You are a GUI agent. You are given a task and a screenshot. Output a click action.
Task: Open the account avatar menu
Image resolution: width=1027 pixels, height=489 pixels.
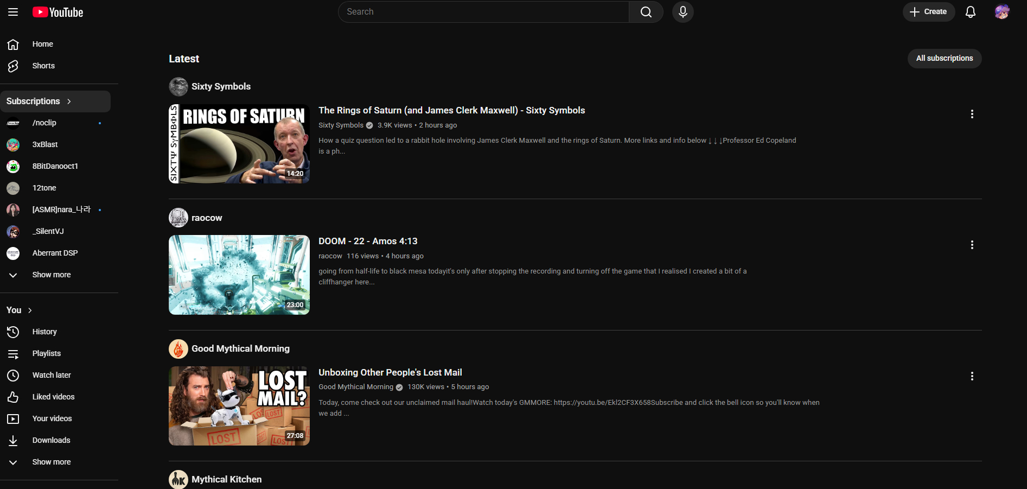coord(1002,12)
